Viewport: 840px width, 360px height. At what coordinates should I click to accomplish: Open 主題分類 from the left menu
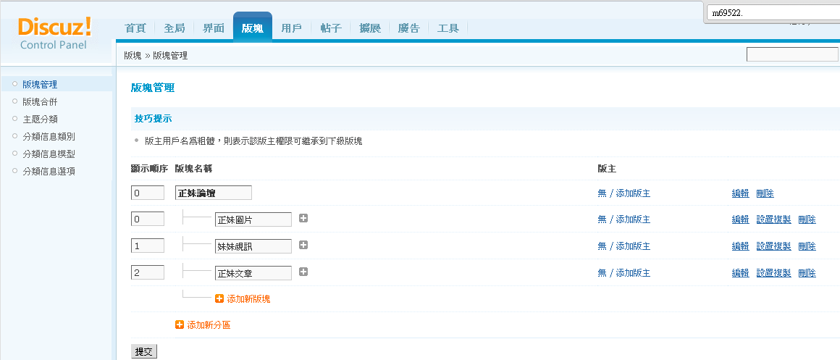coord(40,119)
